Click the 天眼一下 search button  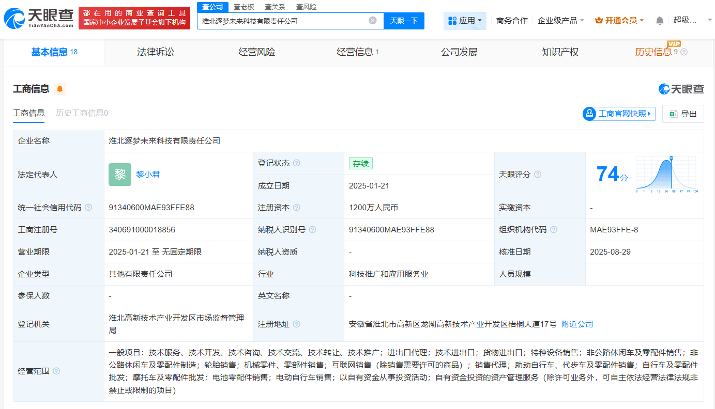[403, 21]
